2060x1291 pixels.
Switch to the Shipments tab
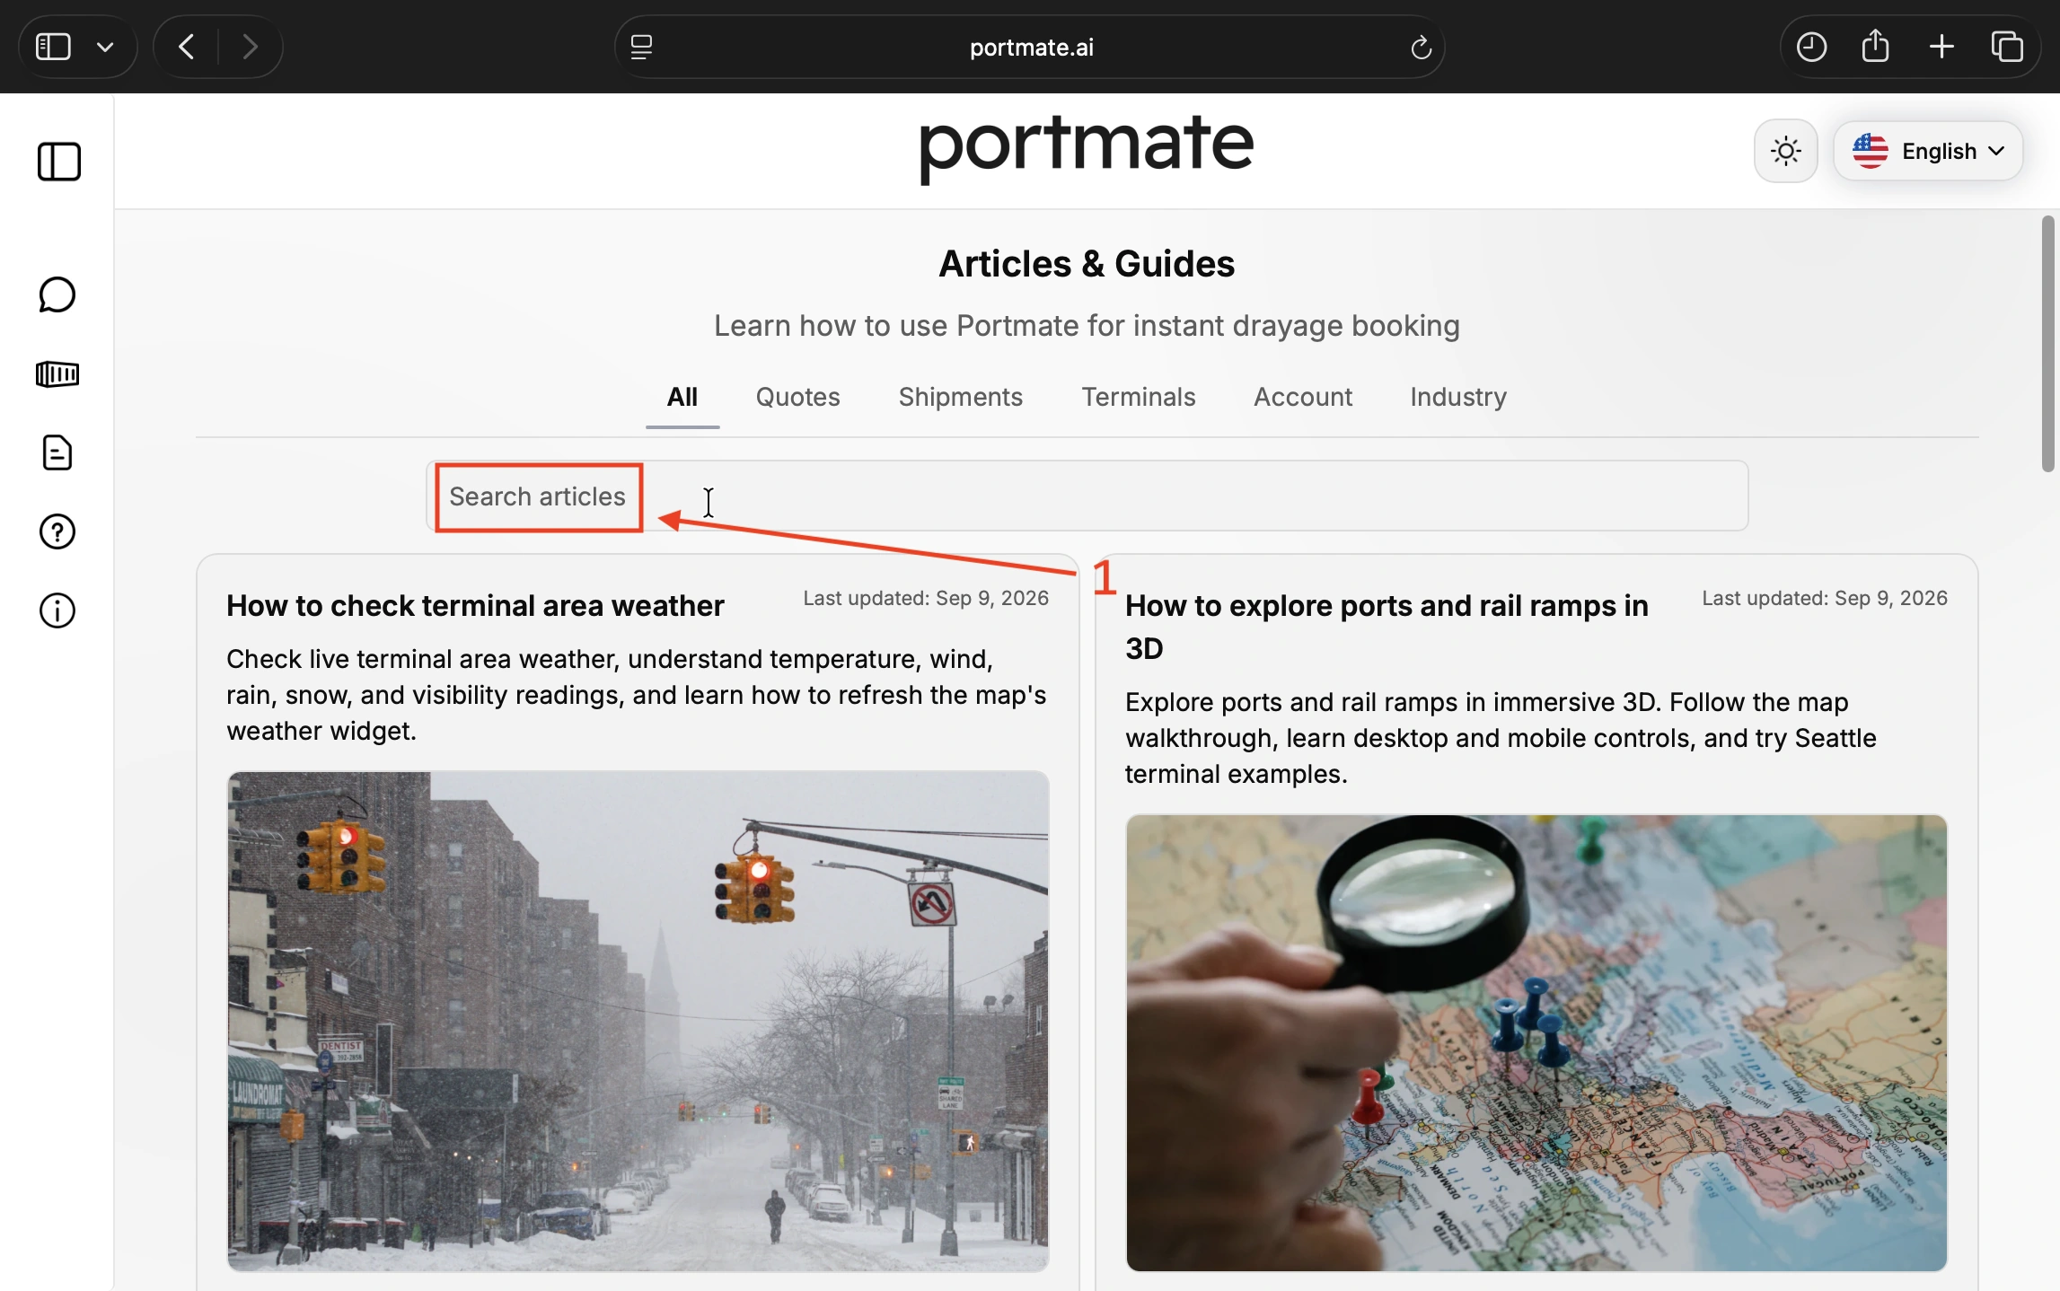coord(960,397)
